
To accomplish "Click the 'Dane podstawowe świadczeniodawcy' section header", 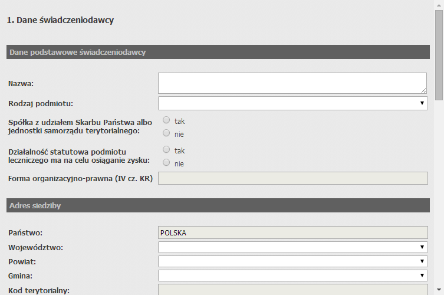I will pos(218,52).
